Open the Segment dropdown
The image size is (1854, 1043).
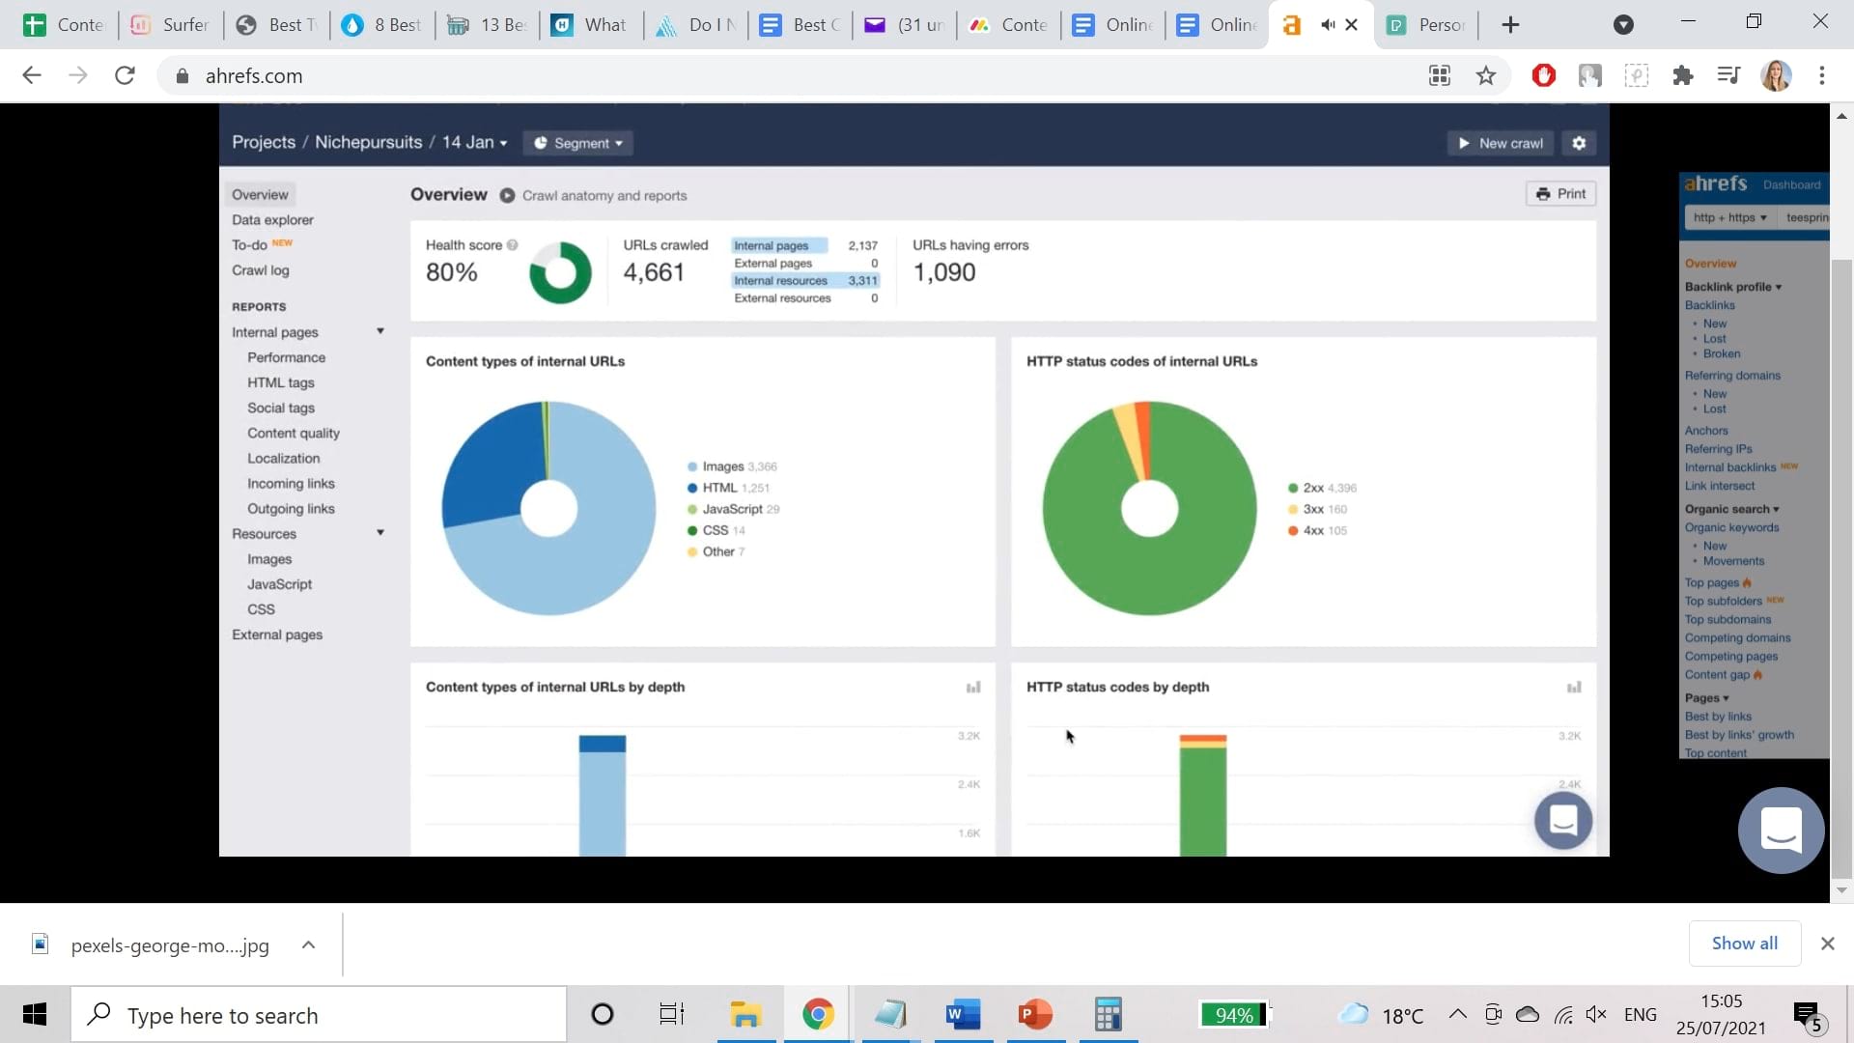click(x=578, y=143)
